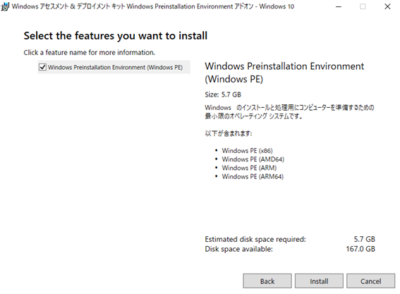Click the window title text in title bar
The image size is (400, 294).
(x=153, y=6)
